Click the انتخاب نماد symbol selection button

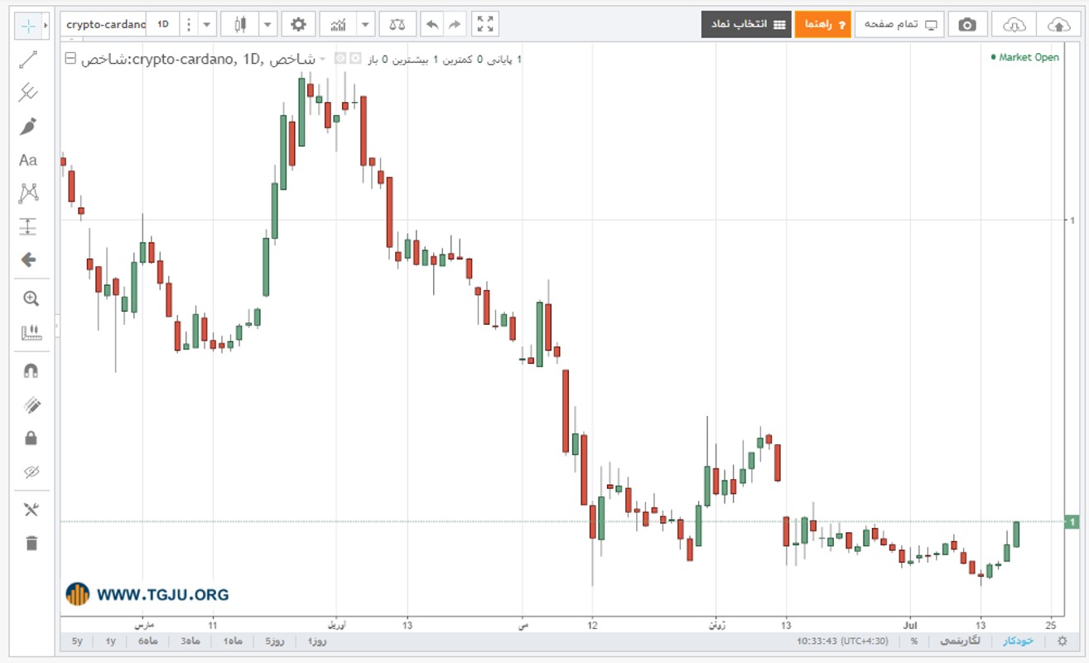click(x=745, y=24)
